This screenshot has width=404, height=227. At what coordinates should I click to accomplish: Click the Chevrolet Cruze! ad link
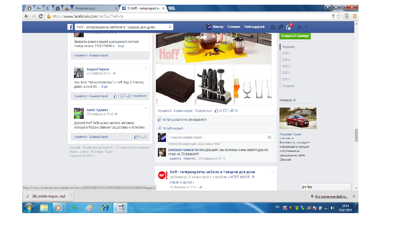coord(290,134)
